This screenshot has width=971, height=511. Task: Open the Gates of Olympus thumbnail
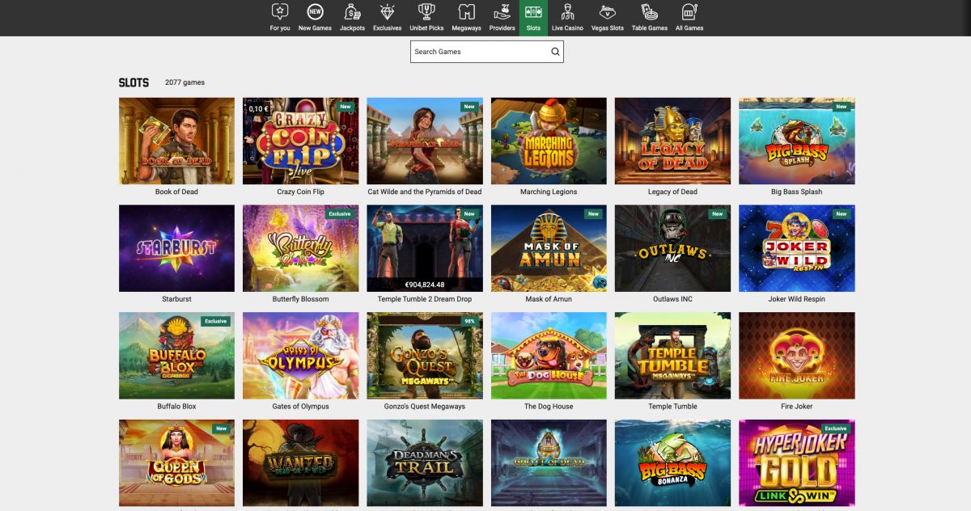[300, 356]
